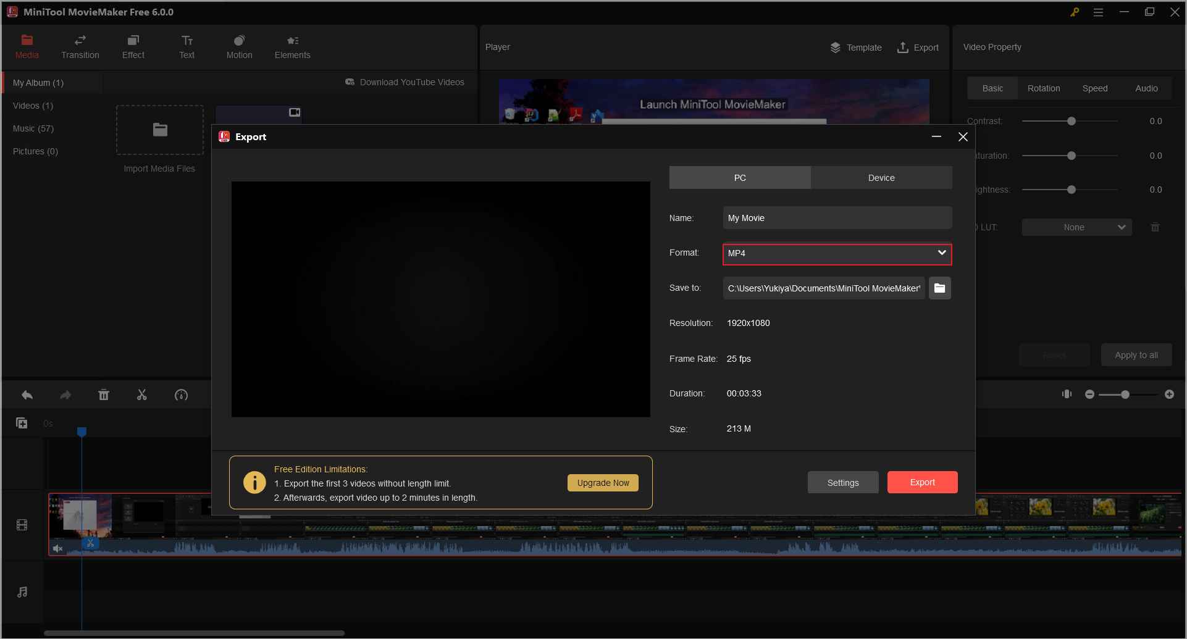The width and height of the screenshot is (1187, 639).
Task: Open the Elements tab
Action: [x=292, y=47]
